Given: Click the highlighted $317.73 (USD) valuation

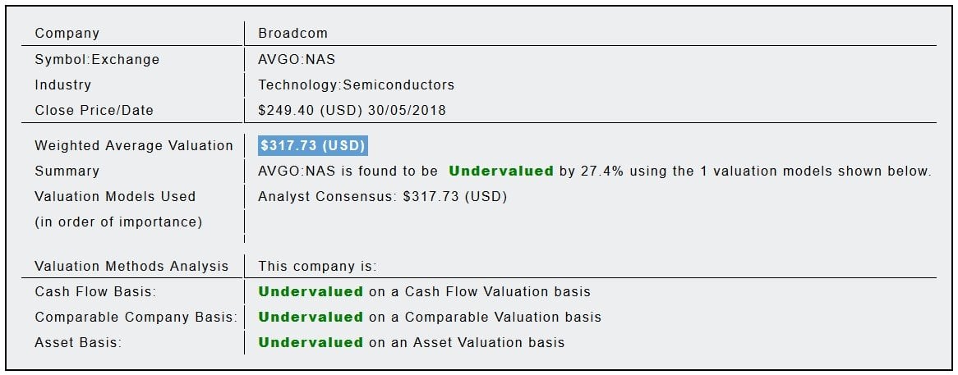Looking at the screenshot, I should pos(312,146).
